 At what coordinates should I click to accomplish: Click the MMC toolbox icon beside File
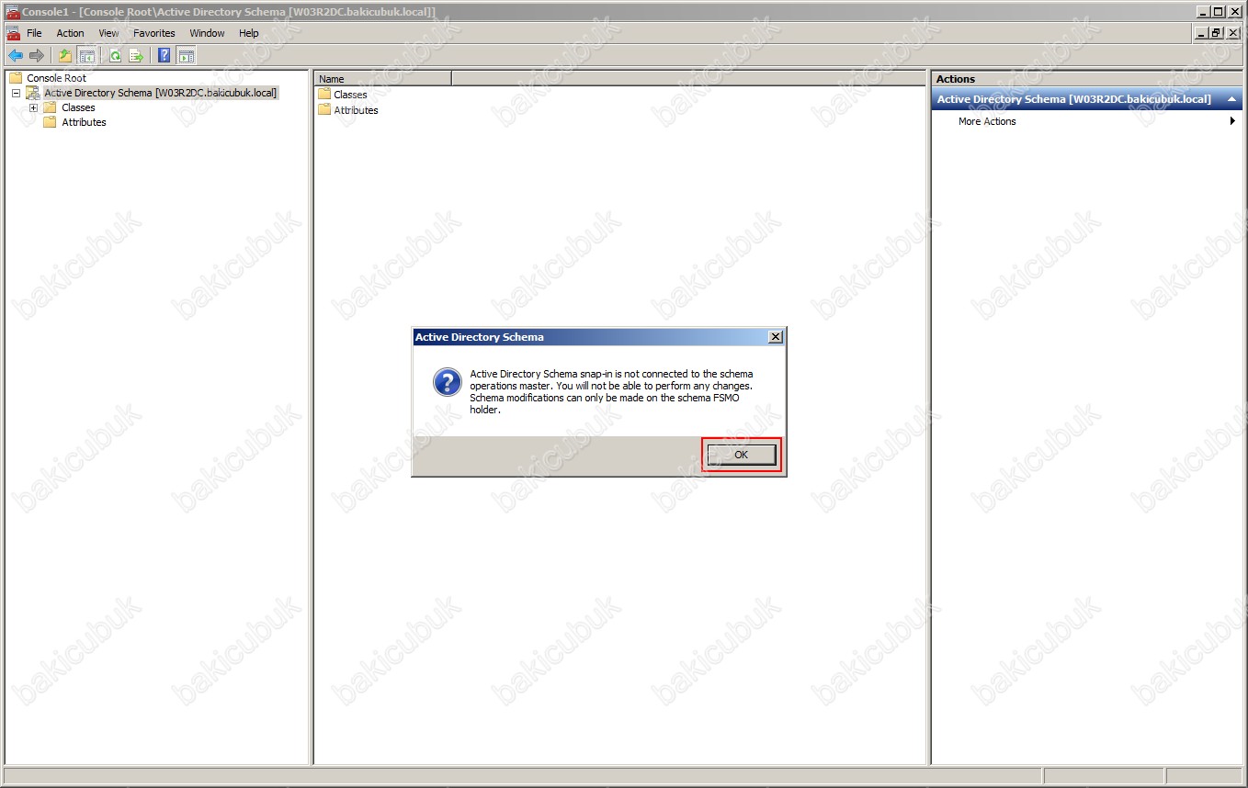click(13, 33)
